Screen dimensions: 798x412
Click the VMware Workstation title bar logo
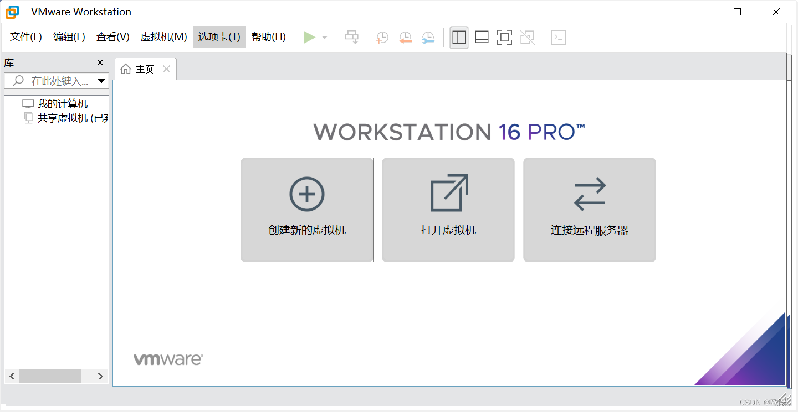coord(12,12)
